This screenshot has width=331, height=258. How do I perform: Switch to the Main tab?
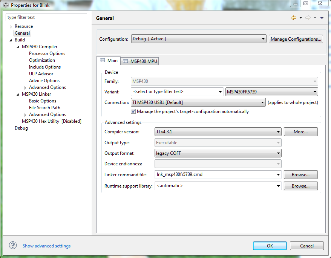click(109, 61)
